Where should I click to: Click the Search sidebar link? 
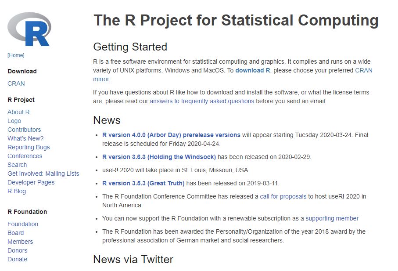coord(17,165)
